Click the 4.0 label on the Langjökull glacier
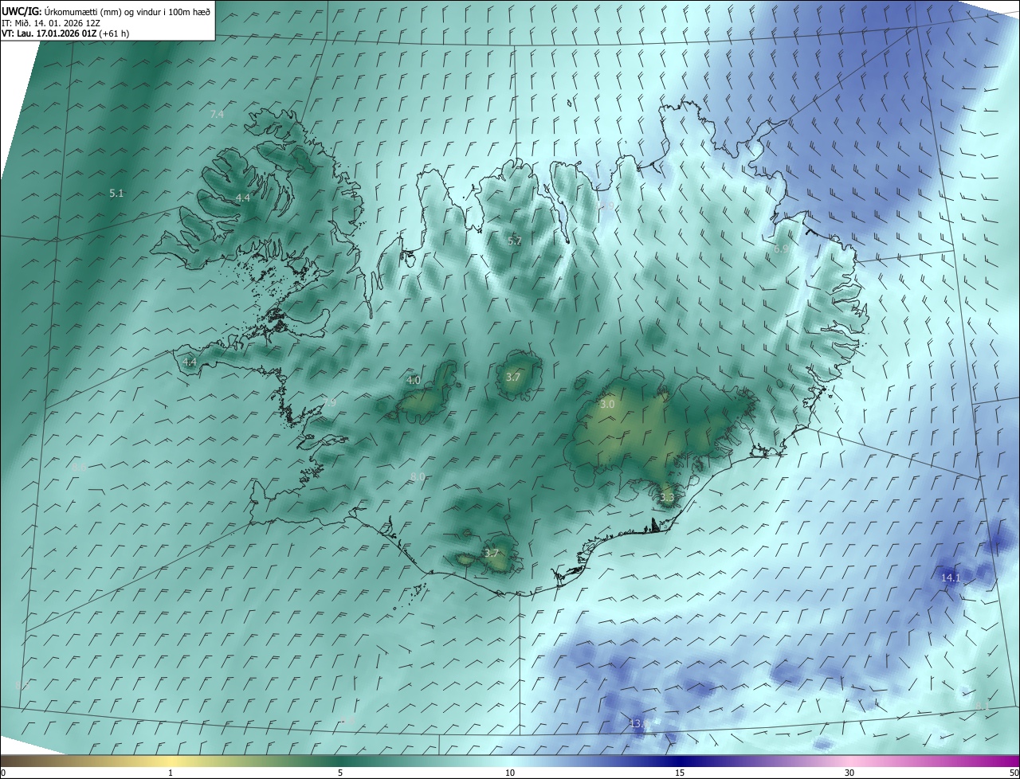1020x779 pixels. point(414,381)
